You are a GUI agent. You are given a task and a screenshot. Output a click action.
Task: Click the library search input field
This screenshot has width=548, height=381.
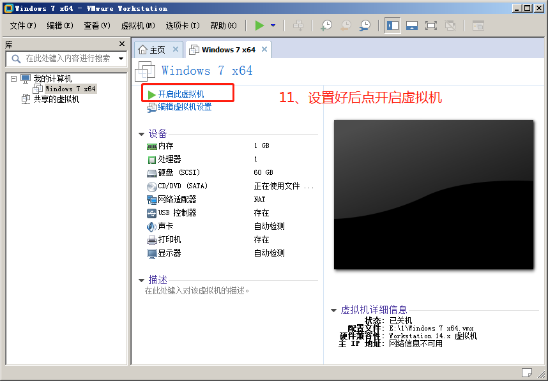67,58
